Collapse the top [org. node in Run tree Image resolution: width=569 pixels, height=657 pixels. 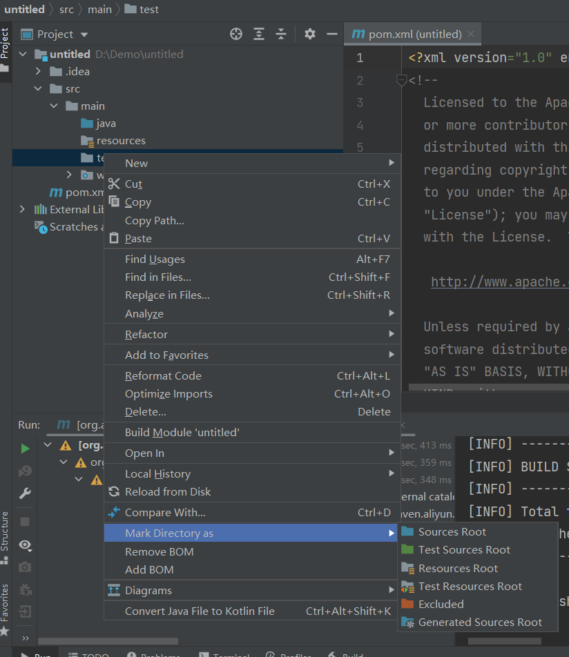pos(48,444)
